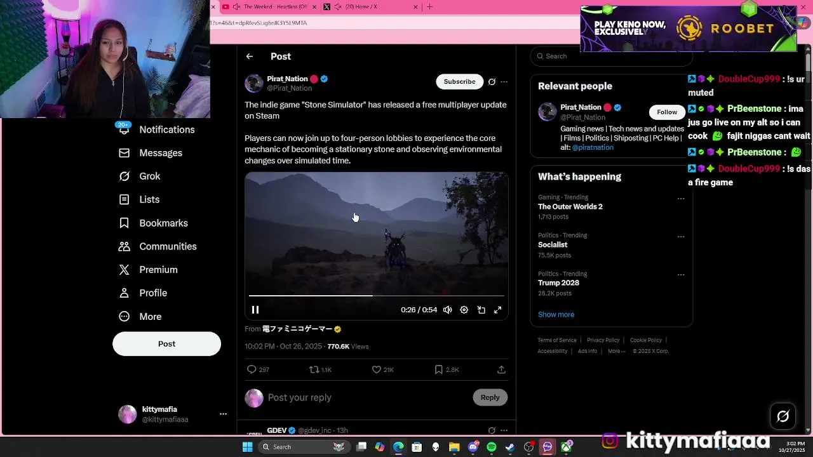Open The Outer Worlds 2 trend
The width and height of the screenshot is (813, 457).
coord(570,207)
